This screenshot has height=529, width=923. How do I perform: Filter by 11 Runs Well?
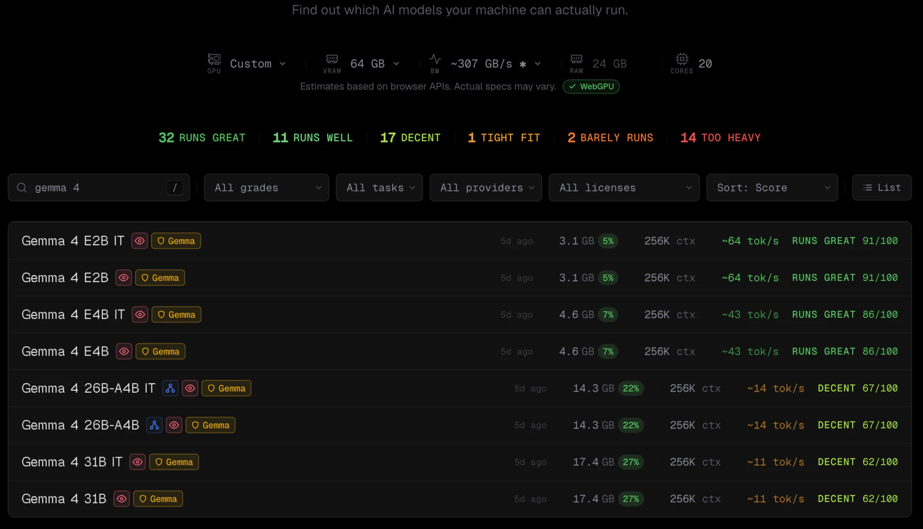(313, 138)
